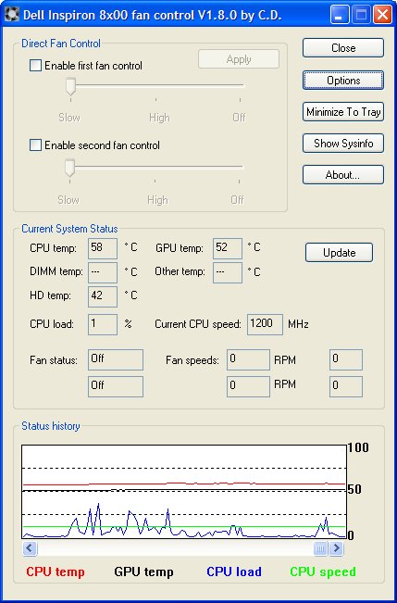The image size is (397, 603).
Task: Close window using red X button
Action: tap(383, 15)
